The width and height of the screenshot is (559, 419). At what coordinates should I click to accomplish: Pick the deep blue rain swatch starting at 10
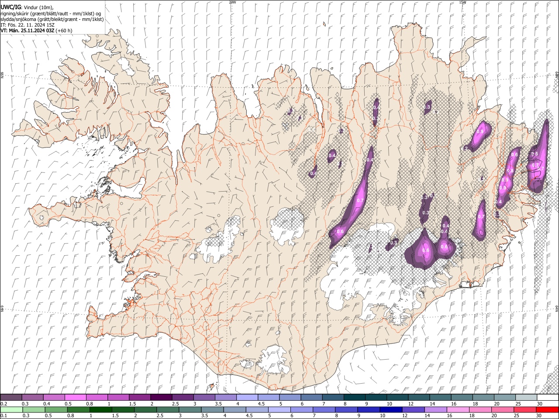point(391,410)
